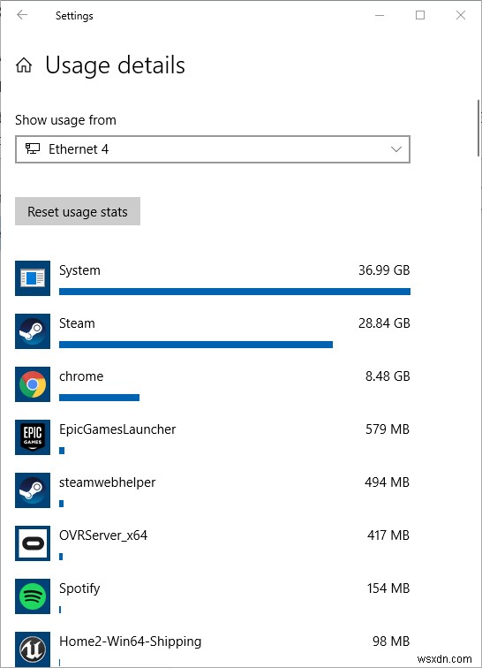Select the Spotify label
Image resolution: width=482 pixels, height=668 pixels.
[x=79, y=588]
